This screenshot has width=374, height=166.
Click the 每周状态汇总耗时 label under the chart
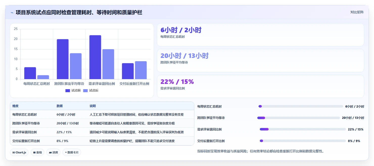[37, 84]
